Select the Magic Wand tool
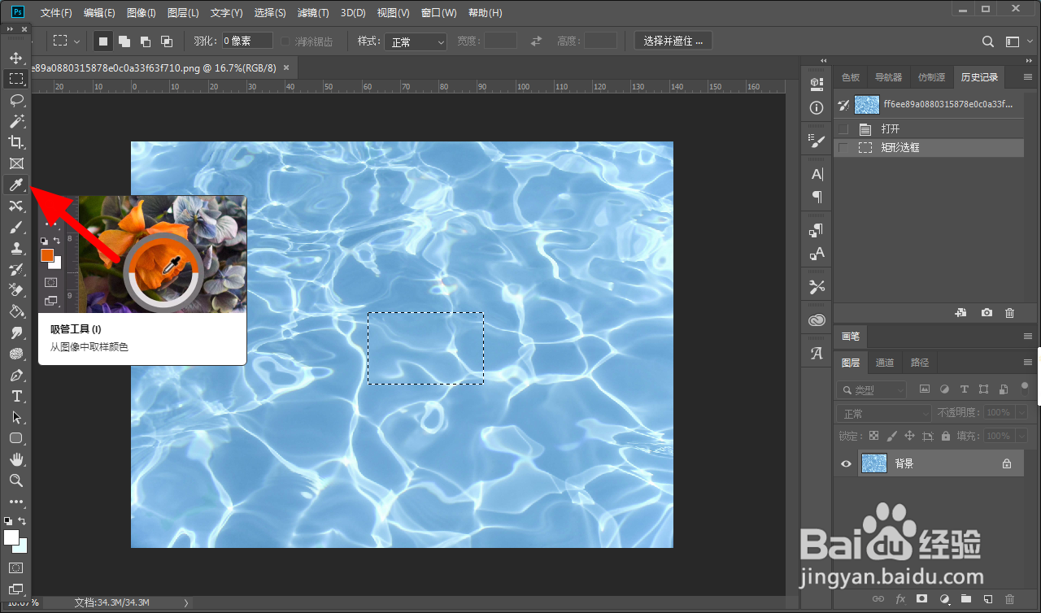Image resolution: width=1041 pixels, height=613 pixels. point(15,121)
